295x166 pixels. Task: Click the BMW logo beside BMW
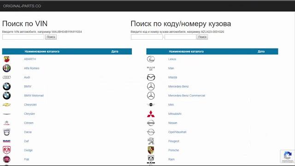[x=6, y=86]
